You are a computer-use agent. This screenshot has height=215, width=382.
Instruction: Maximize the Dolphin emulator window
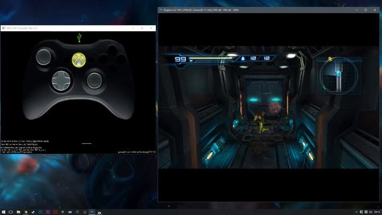pos(366,10)
